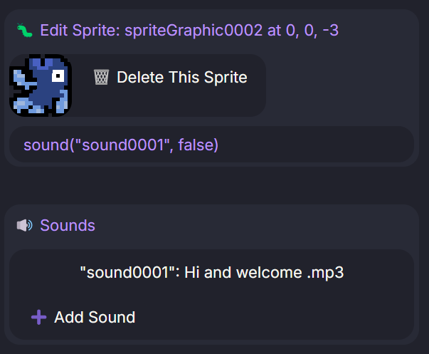
Task: Select the blue creature sprite thumbnail
Action: 41,86
